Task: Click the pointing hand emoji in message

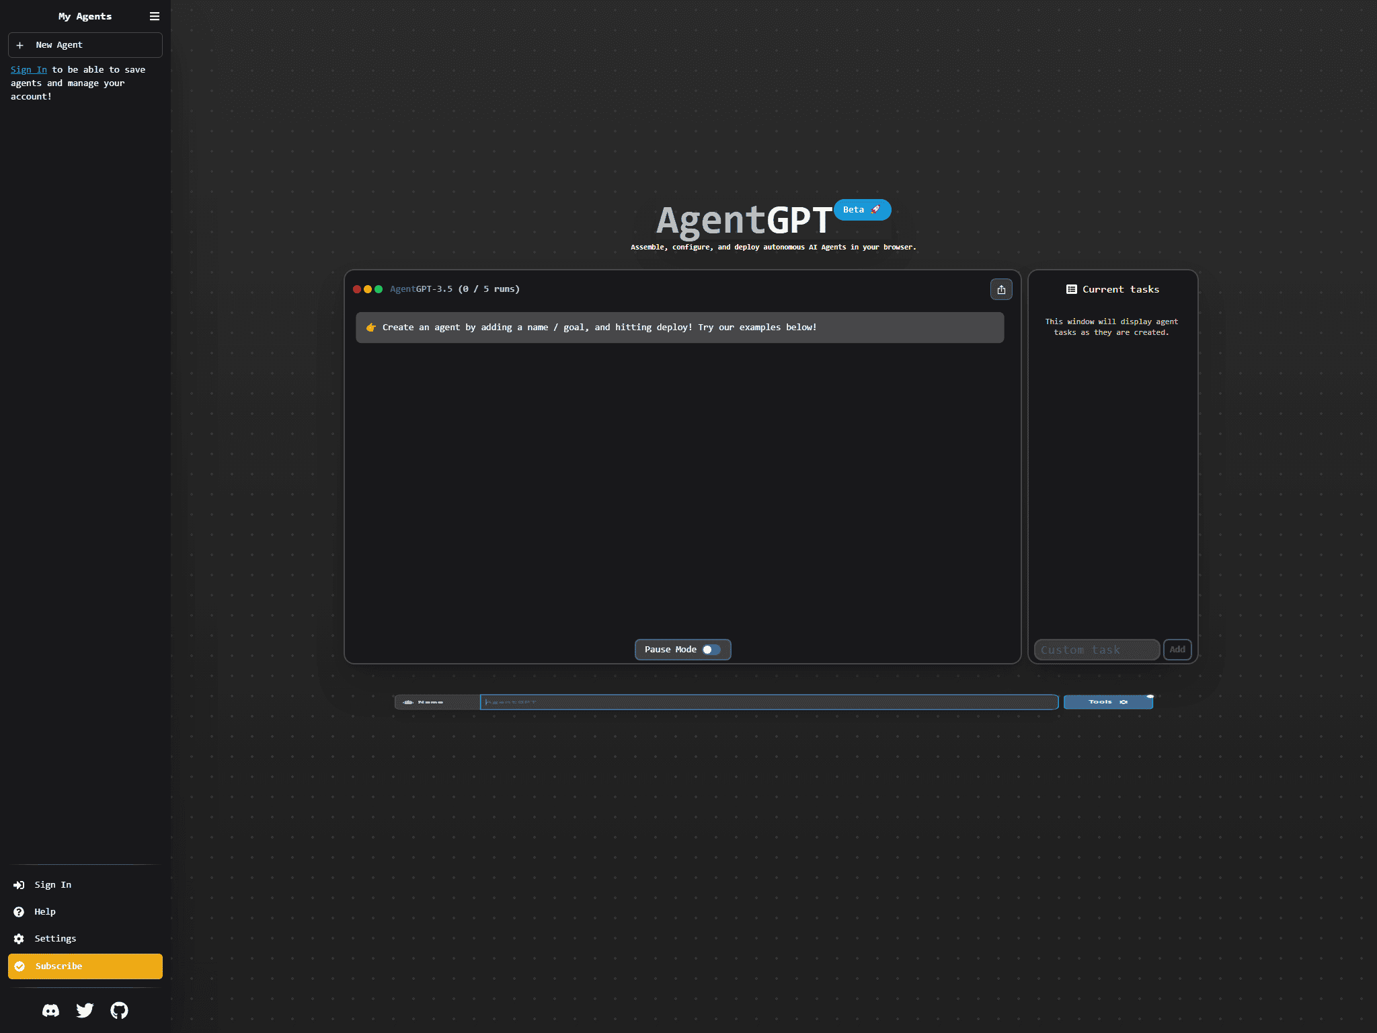Action: [370, 328]
